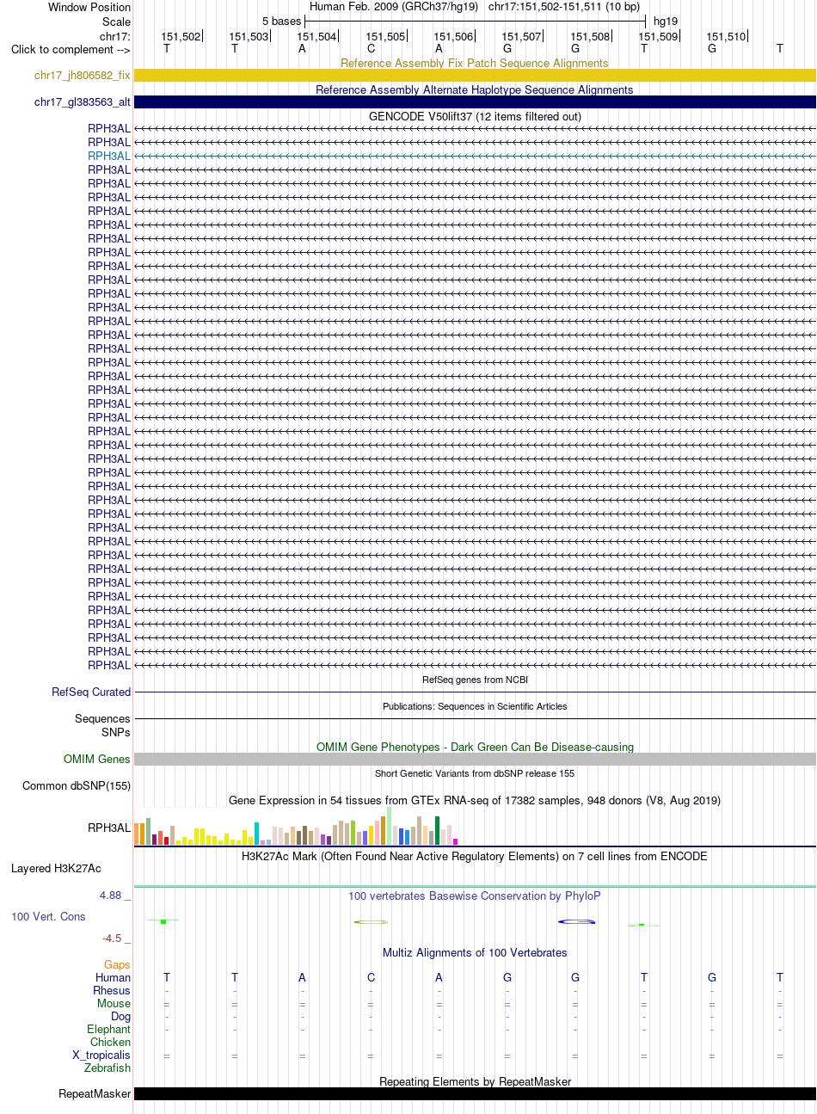Click the GTEx Gene Expression track title
817x1114 pixels.
point(475,800)
